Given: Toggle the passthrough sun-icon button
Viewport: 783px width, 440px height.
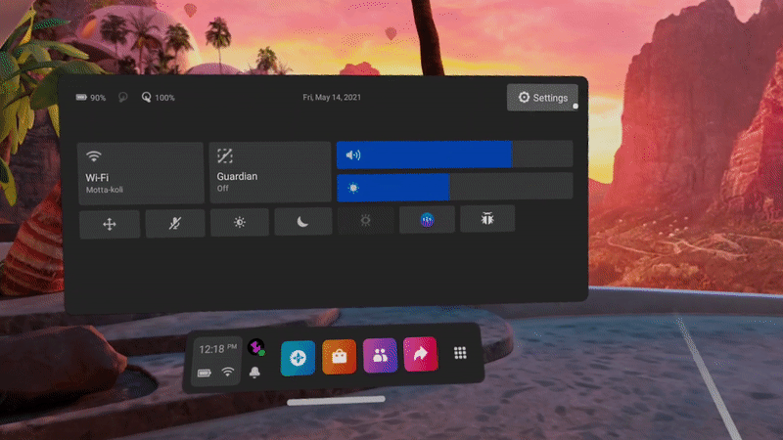Looking at the screenshot, I should click(x=240, y=223).
